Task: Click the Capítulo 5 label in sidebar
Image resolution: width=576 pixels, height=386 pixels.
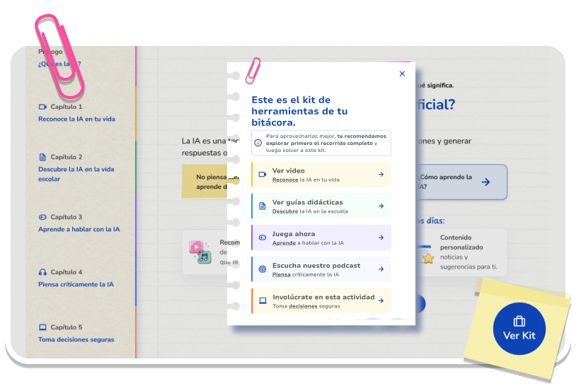Action: [x=66, y=327]
